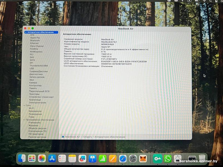
Task: Open Numbers green chart icon
Action: click(x=103, y=158)
